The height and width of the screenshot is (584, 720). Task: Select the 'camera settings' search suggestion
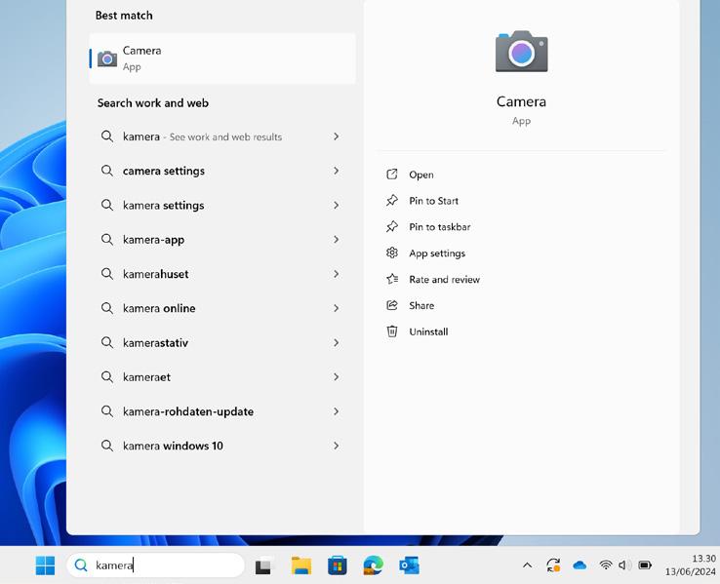pos(222,171)
